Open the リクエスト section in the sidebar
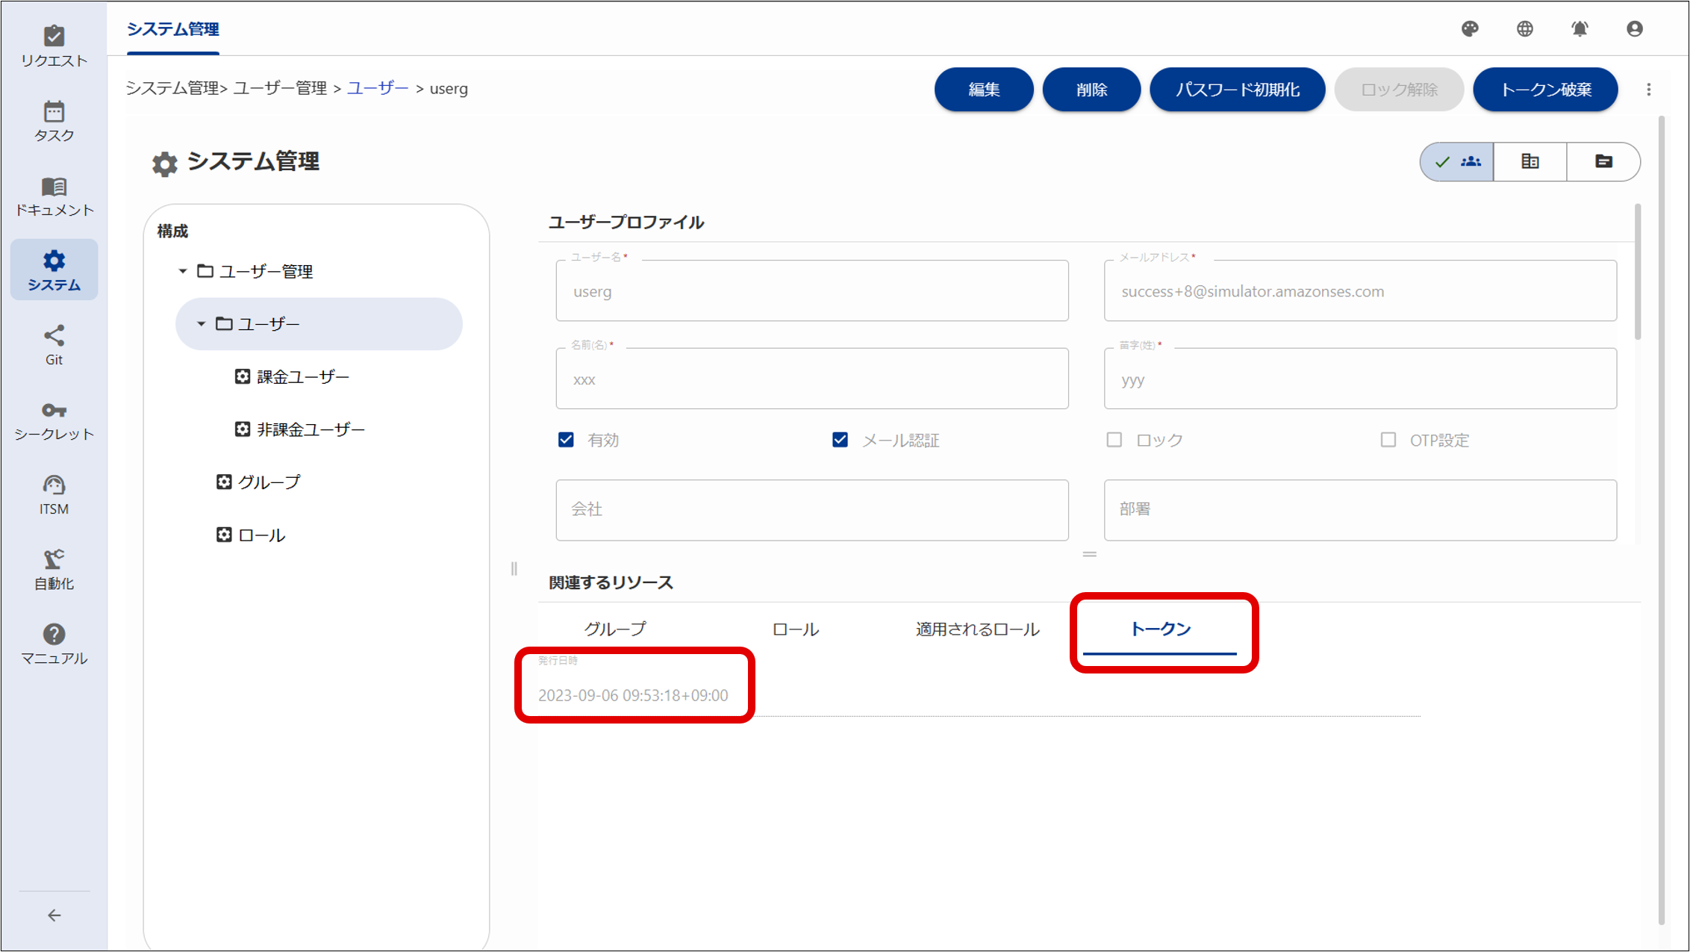 click(x=53, y=45)
